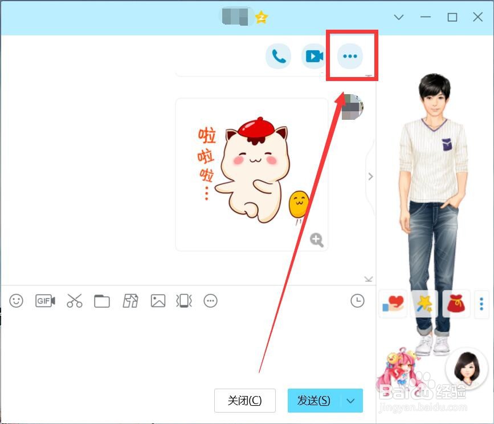The height and width of the screenshot is (424, 494).
Task: Start a video call
Action: 314,56
